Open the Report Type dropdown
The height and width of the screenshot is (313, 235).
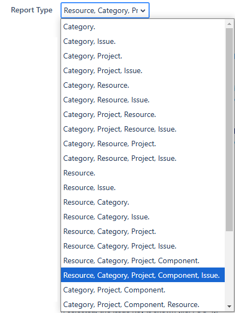[x=105, y=10]
